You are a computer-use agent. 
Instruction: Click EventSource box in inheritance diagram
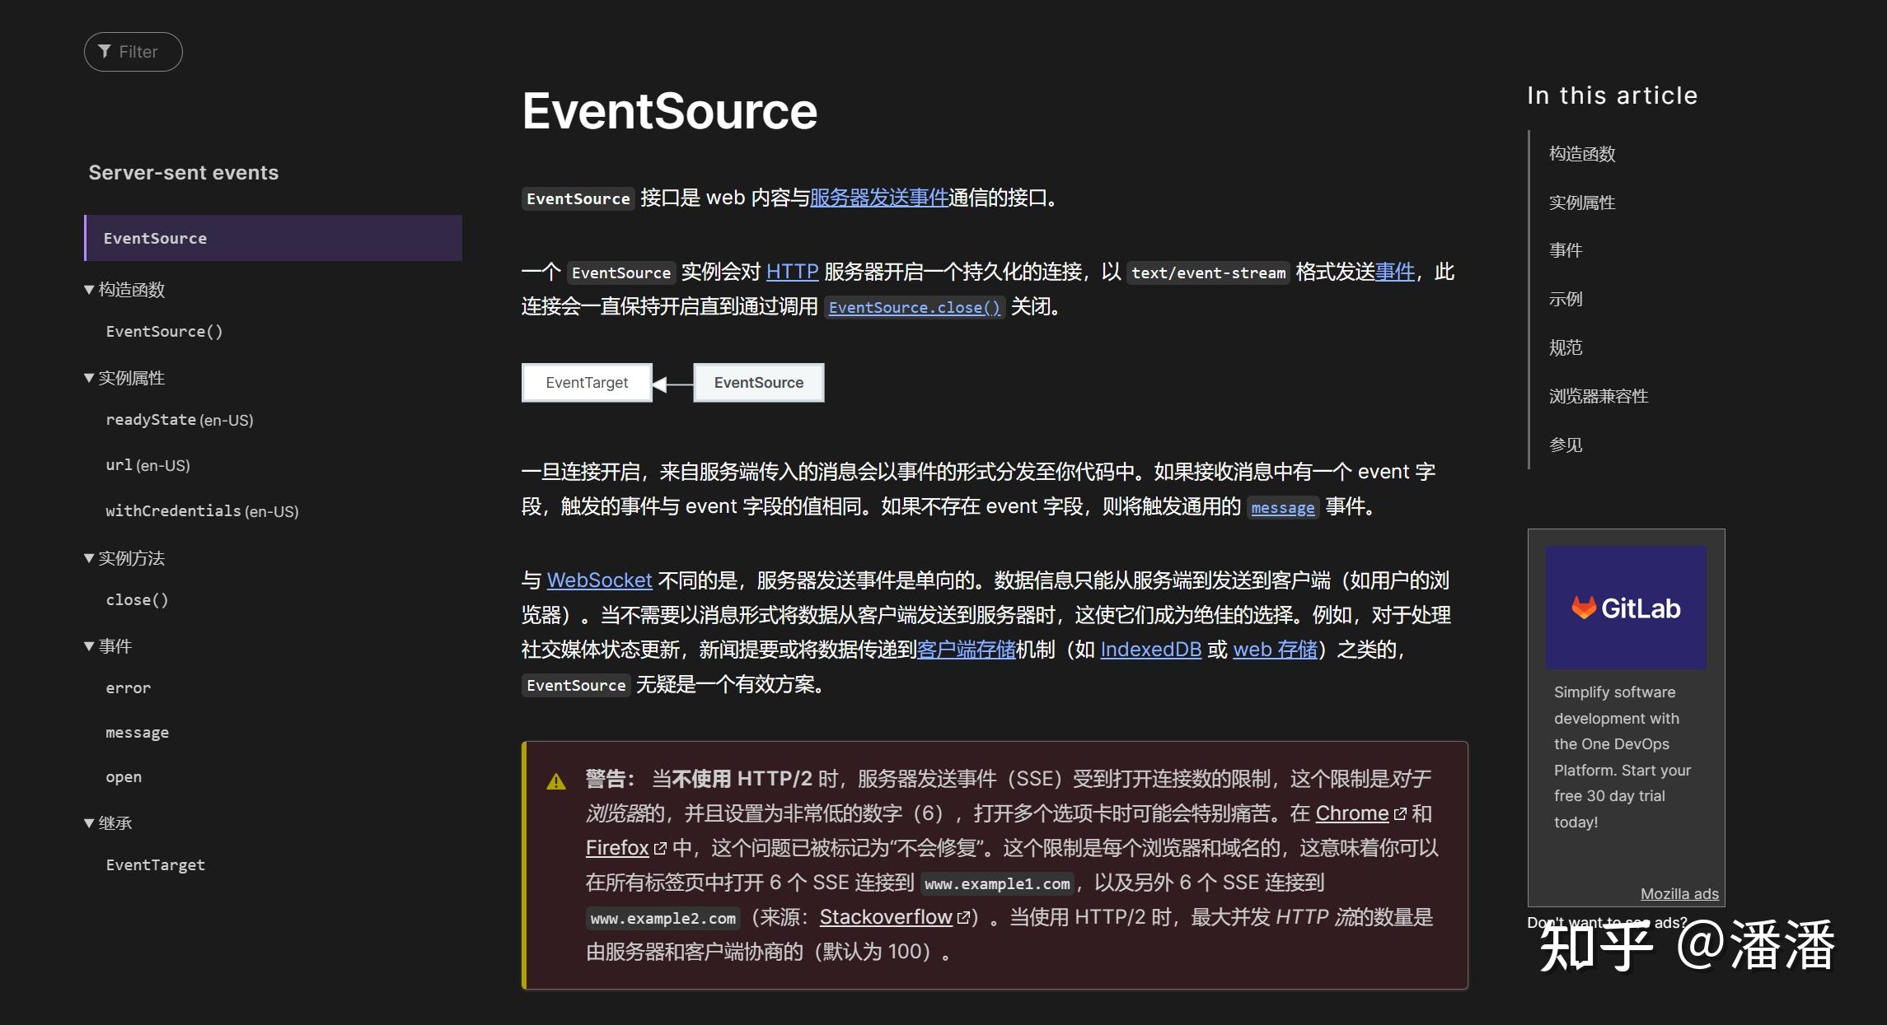758,383
